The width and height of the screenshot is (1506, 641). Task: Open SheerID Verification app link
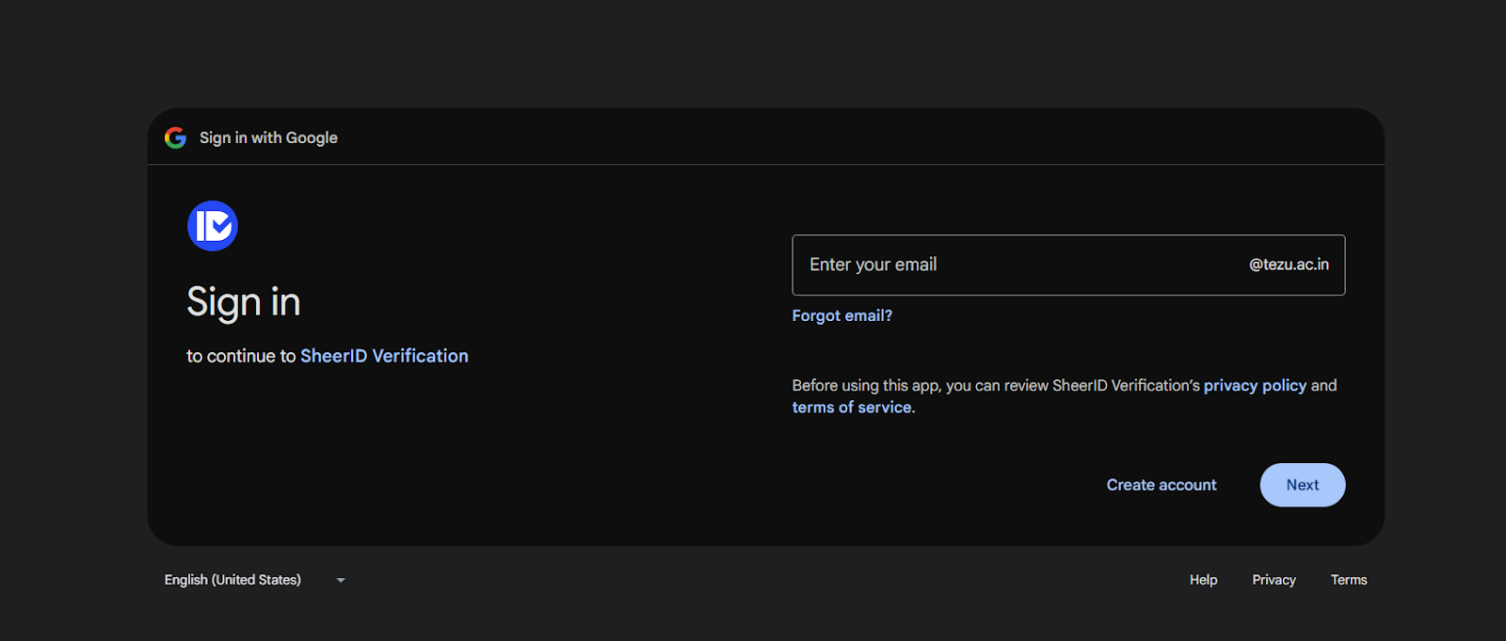coord(384,356)
